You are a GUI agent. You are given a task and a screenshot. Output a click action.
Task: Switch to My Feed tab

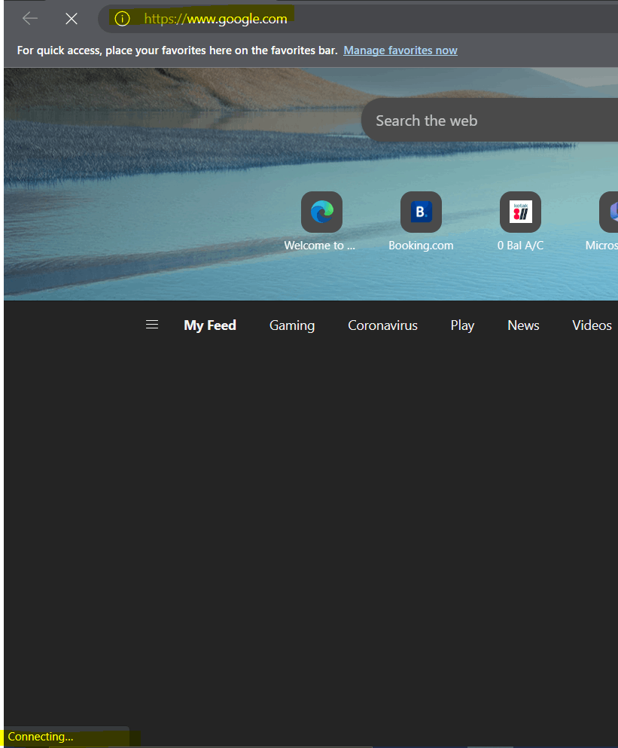[210, 325]
